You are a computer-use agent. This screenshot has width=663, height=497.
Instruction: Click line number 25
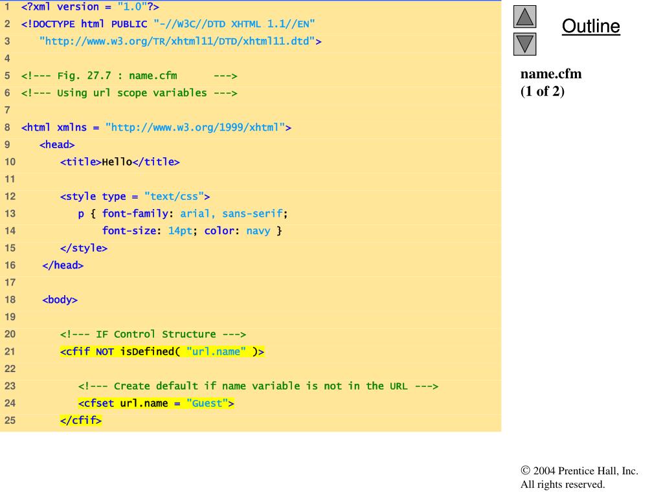click(10, 421)
